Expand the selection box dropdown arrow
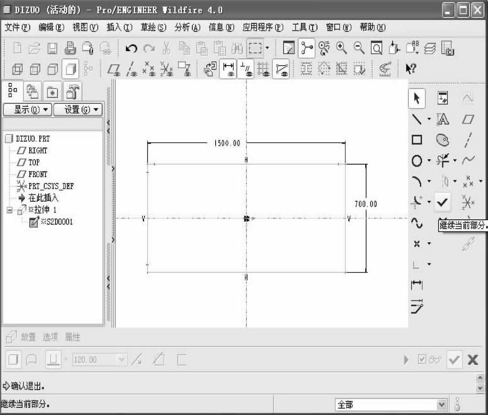The image size is (488, 415). (267, 49)
